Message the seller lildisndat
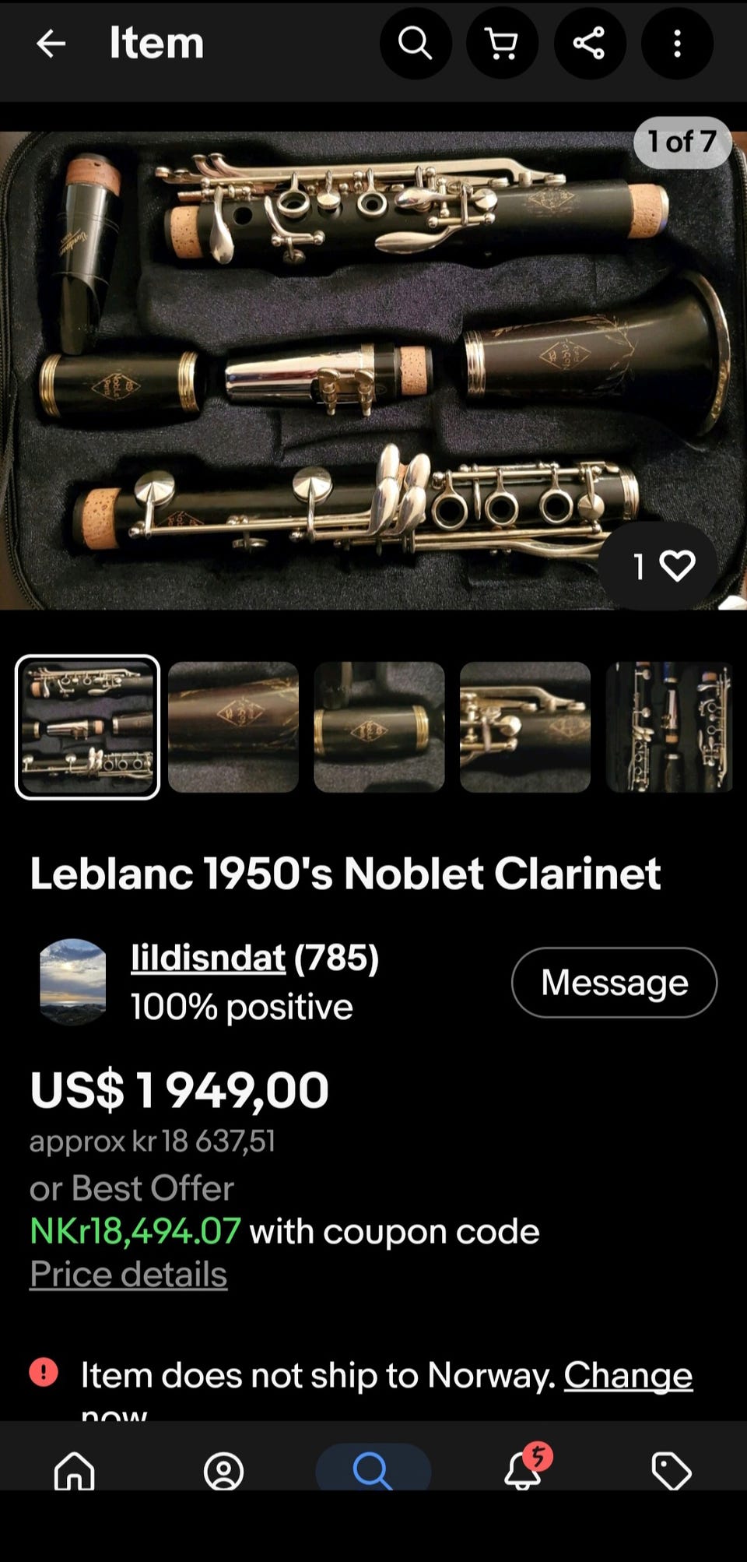 tap(614, 982)
